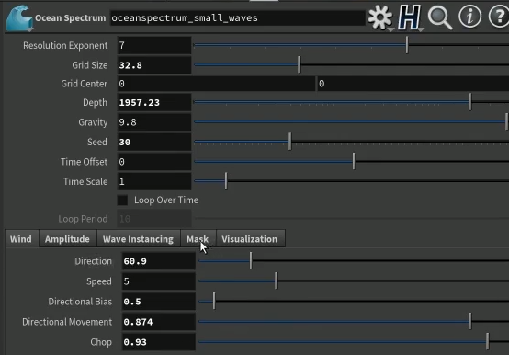Viewport: 509px width, 355px height.
Task: Click the node name field oceanspectrum_small_waves
Action: [238, 18]
